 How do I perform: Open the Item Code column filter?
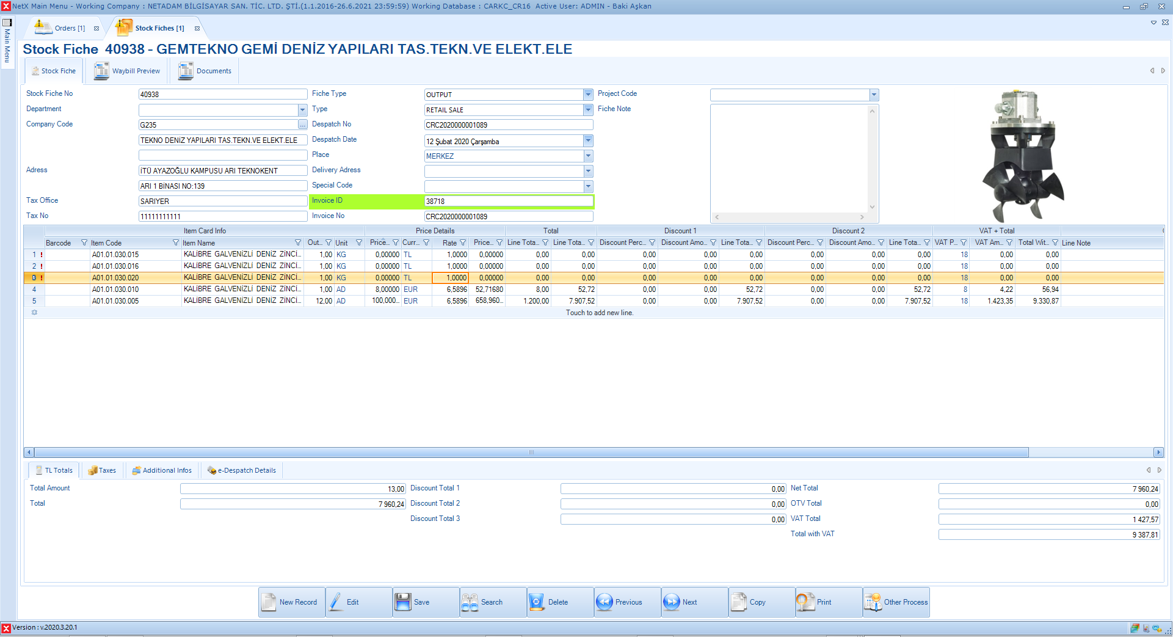[176, 243]
